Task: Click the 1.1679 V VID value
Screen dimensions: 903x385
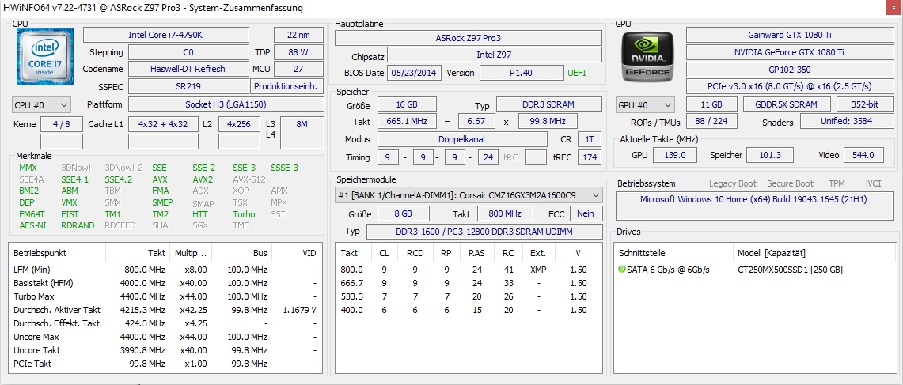Action: pyautogui.click(x=299, y=310)
